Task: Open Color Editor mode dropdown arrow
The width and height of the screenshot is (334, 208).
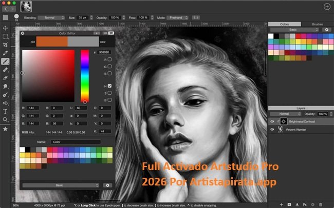Action: pos(97,33)
